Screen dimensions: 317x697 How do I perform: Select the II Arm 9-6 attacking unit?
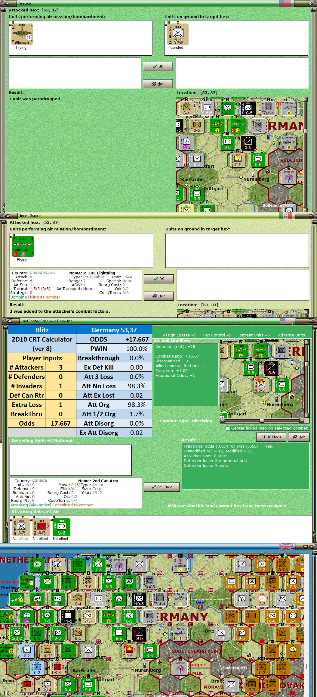coord(61,527)
